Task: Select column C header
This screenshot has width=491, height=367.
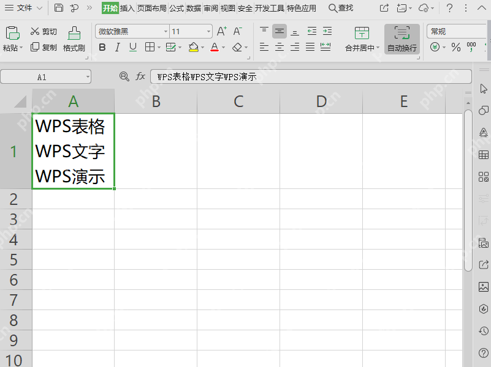Action: (238, 101)
